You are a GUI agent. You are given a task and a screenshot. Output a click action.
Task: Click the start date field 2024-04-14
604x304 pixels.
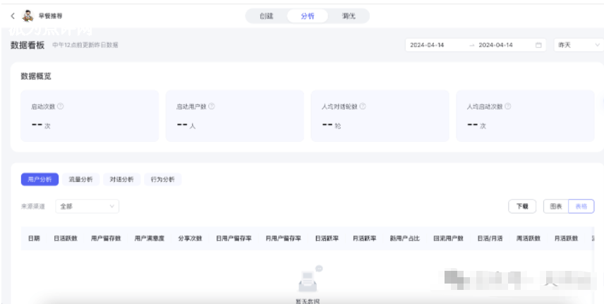coord(427,45)
